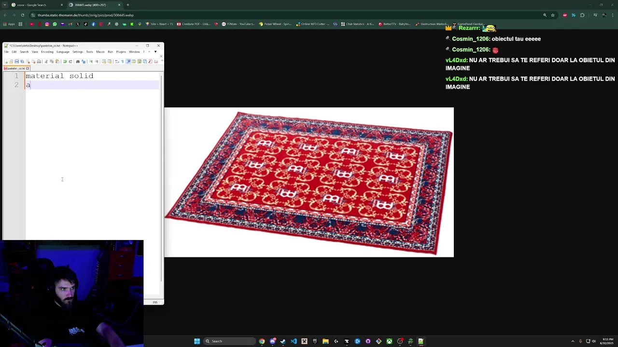The width and height of the screenshot is (618, 347).
Task: Click the Windows Start button
Action: pyautogui.click(x=197, y=341)
